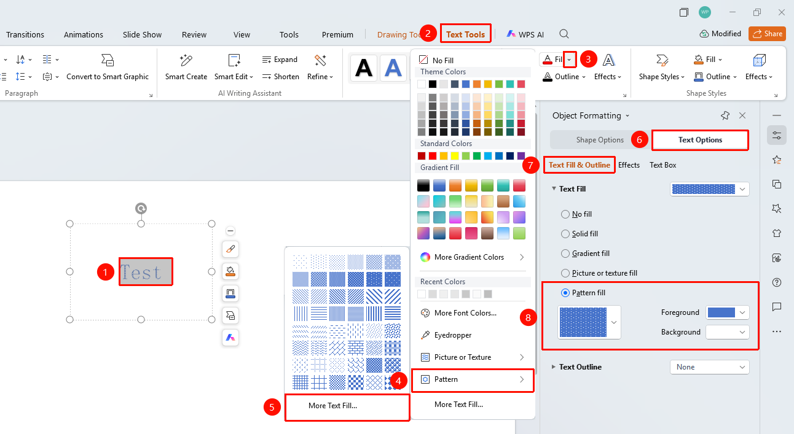Select the Solid fill option
The width and height of the screenshot is (794, 434).
pyautogui.click(x=580, y=234)
